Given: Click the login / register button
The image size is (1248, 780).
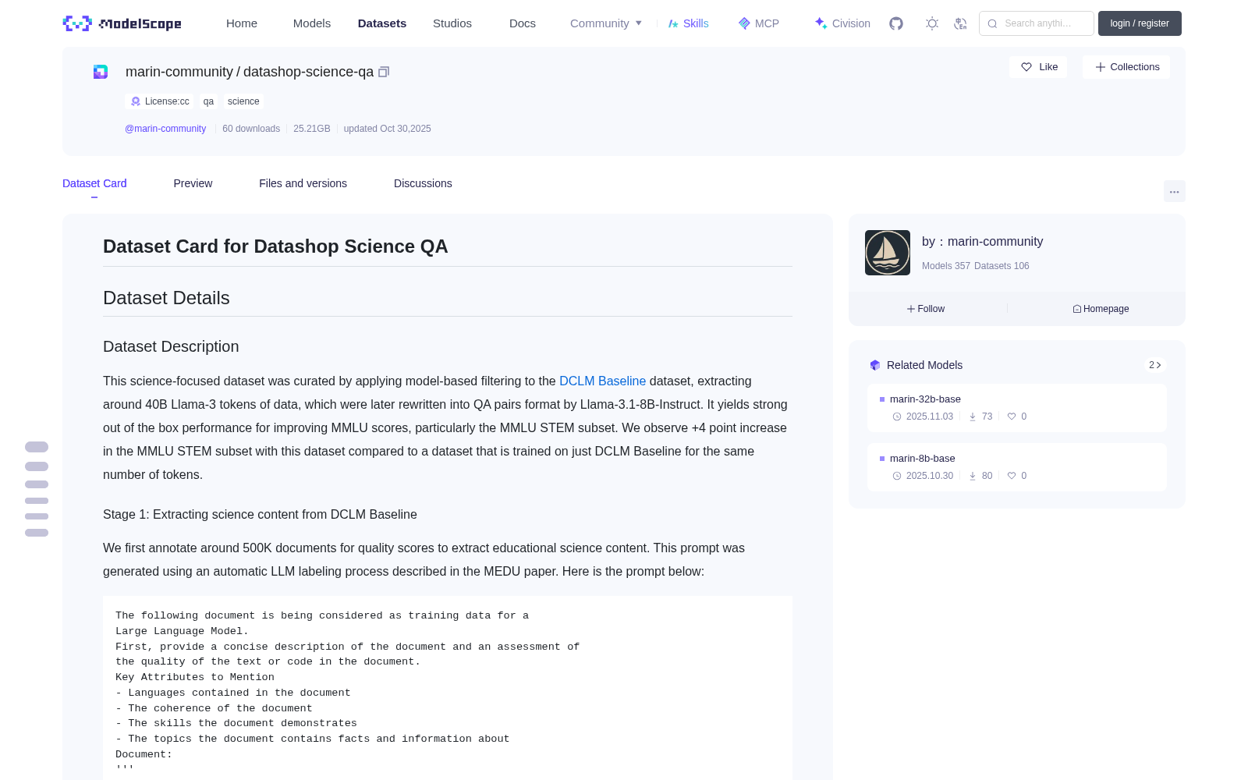Looking at the screenshot, I should [x=1140, y=23].
